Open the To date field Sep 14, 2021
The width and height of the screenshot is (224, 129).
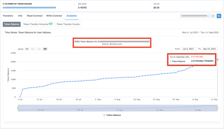pos(210,49)
